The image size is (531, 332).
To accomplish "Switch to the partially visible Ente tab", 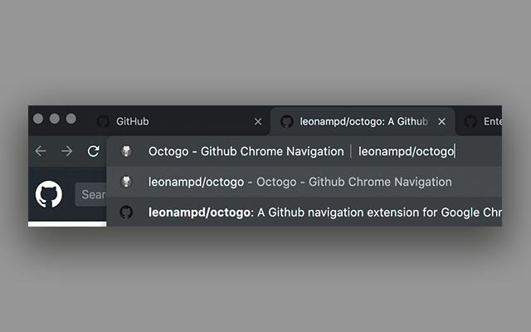I will coord(480,121).
